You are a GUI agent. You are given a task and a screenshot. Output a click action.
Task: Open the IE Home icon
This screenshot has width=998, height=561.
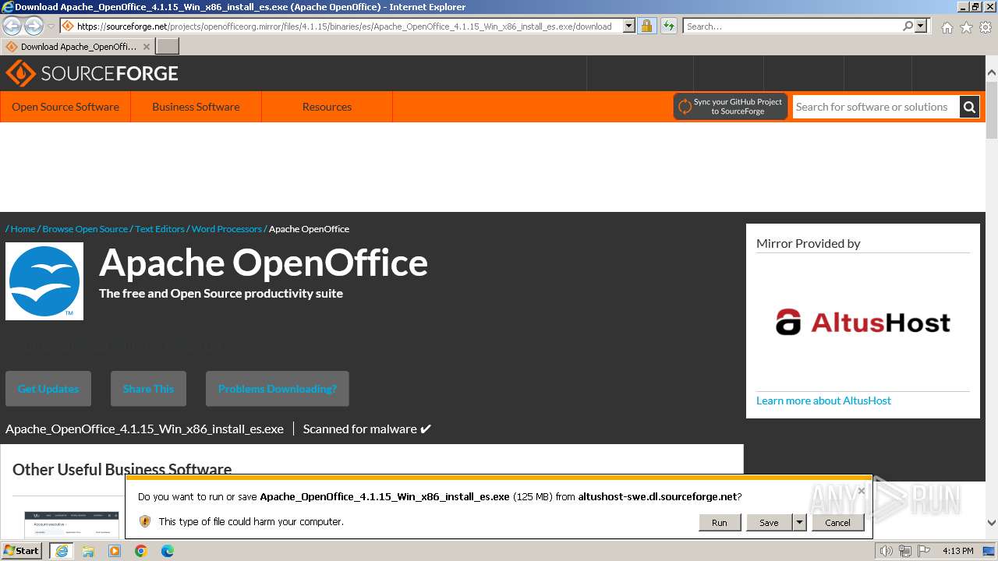tap(947, 27)
